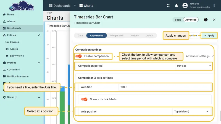Viewport: 221px width, 124px height.
Task: Open Devices under Entities
Action: pos(14,42)
